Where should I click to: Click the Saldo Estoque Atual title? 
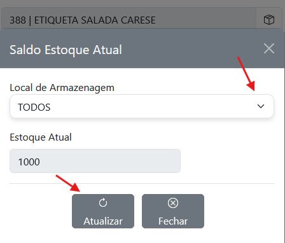point(66,50)
